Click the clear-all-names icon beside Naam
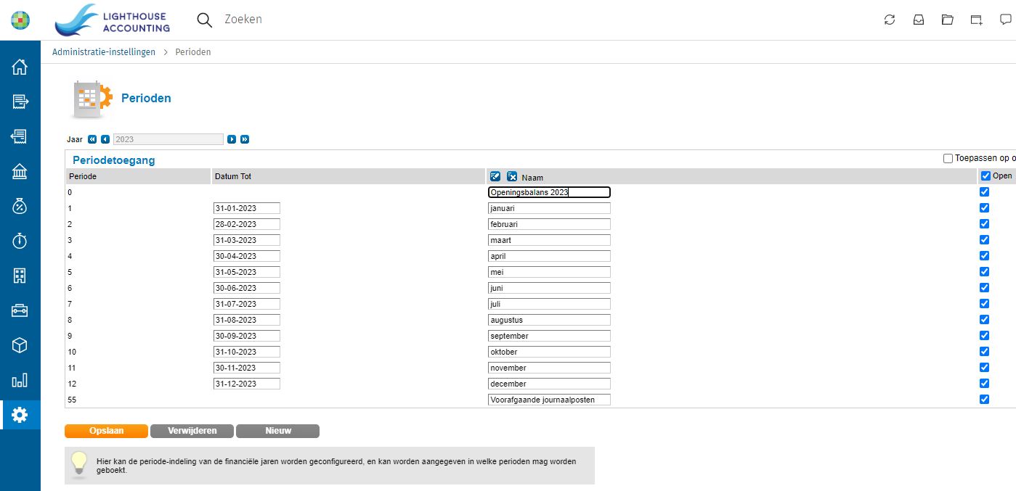Viewport: 1016px width, 491px height. click(512, 176)
